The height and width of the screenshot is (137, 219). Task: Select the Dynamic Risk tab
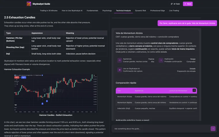(140, 11)
